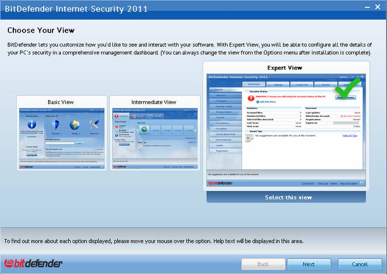The width and height of the screenshot is (387, 274).
Task: Click the greyed-out Back button
Action: (x=263, y=264)
